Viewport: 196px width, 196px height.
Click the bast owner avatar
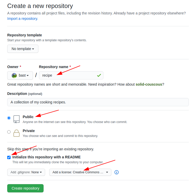pos(14,75)
